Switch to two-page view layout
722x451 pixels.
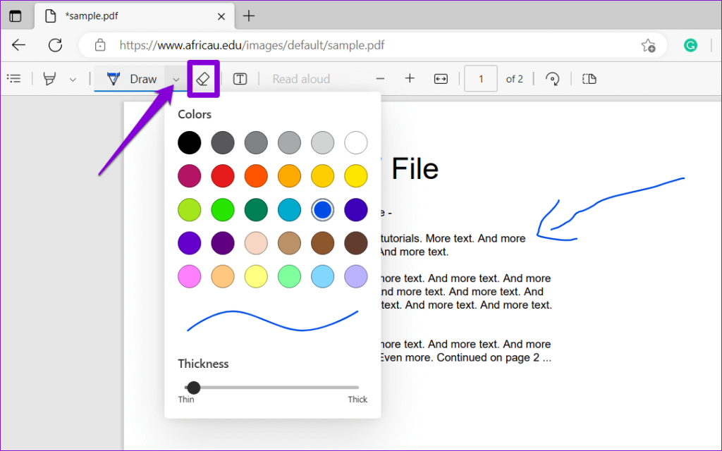[x=589, y=78]
